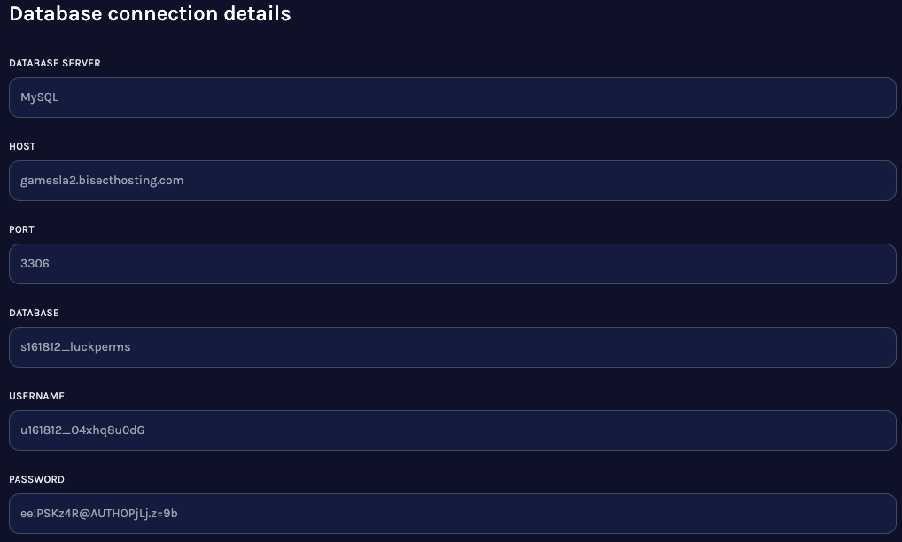Click the 'u161812_04xhq8u0dG' username text

82,430
